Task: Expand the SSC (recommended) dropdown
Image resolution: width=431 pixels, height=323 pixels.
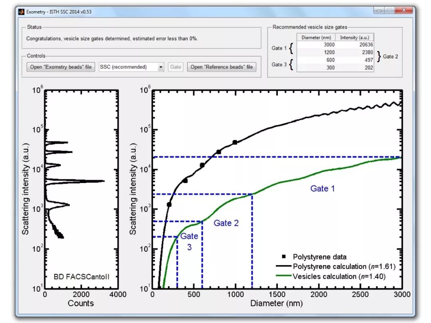Action: (161, 67)
